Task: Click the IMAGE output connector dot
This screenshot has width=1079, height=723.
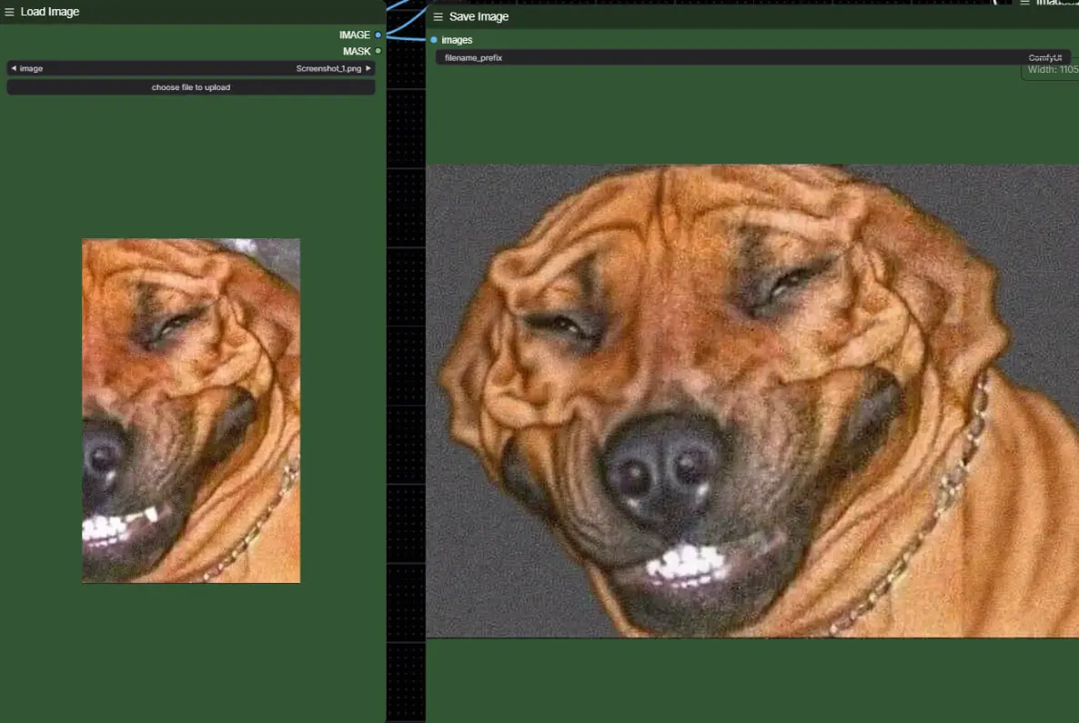Action: pyautogui.click(x=378, y=35)
